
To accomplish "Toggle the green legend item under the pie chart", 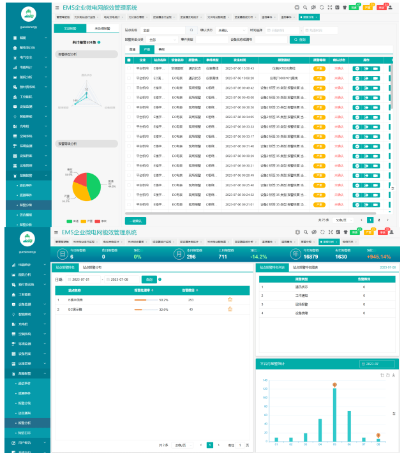I will click(70, 220).
